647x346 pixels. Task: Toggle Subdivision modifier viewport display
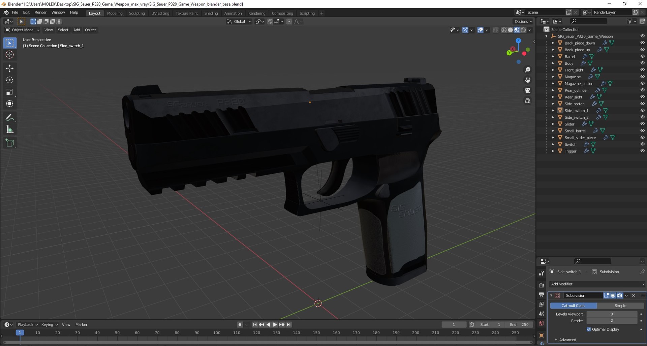tap(613, 296)
